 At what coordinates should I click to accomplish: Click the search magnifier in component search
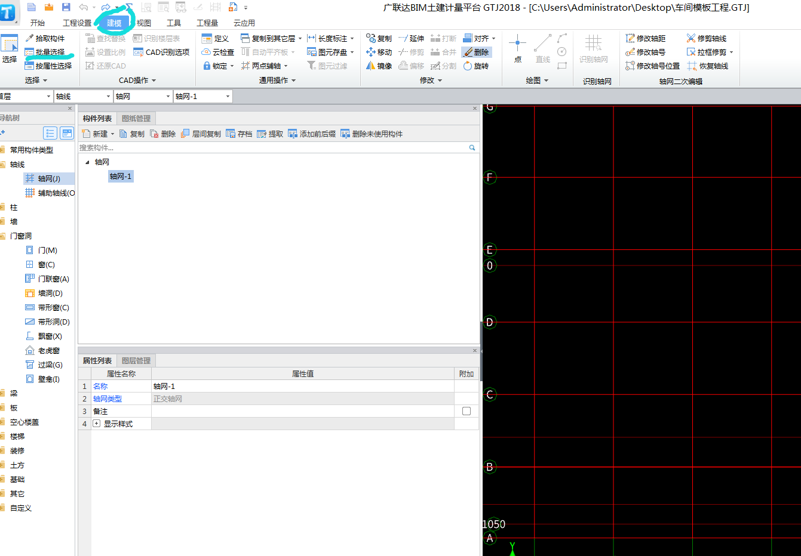tap(472, 147)
